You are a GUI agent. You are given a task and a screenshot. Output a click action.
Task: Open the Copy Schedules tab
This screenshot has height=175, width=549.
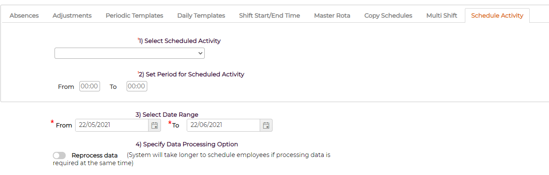tap(388, 15)
